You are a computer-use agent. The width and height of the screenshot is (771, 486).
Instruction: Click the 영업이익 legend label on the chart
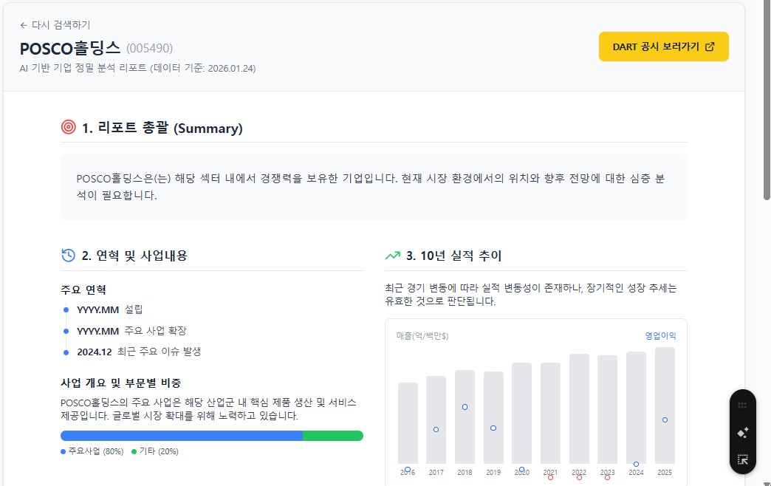click(x=660, y=336)
